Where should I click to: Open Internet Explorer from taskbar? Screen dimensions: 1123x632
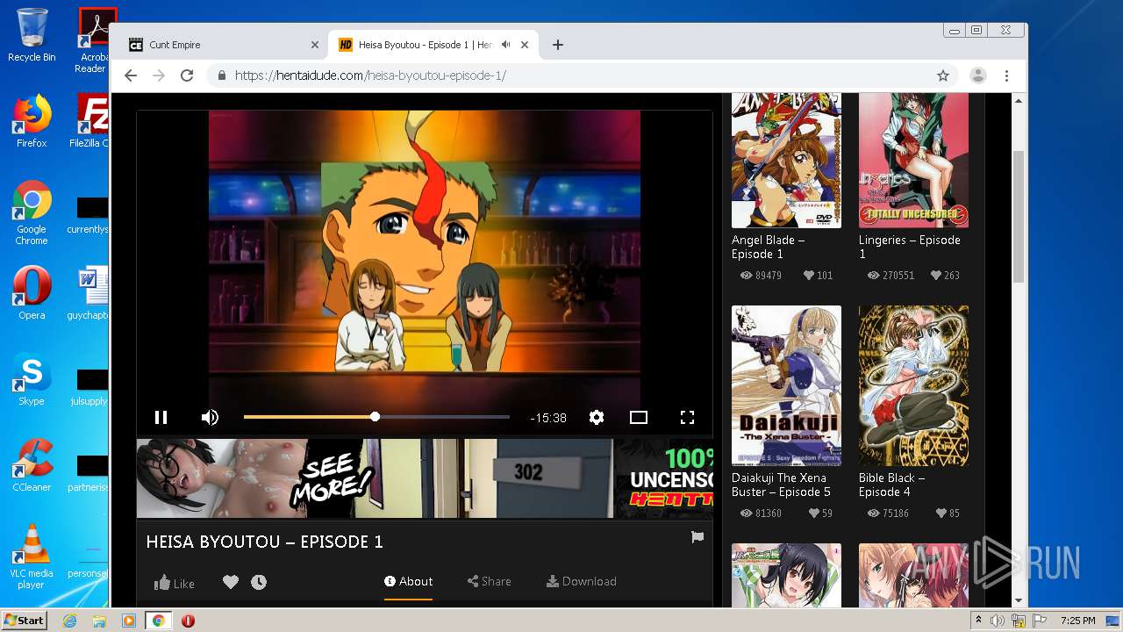pos(70,621)
